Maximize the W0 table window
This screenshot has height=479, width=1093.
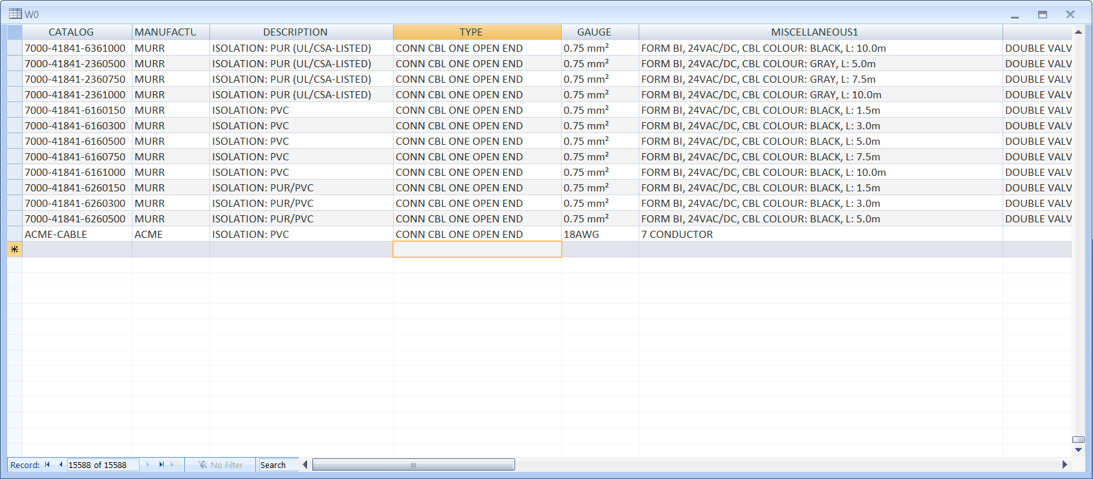pyautogui.click(x=1043, y=14)
